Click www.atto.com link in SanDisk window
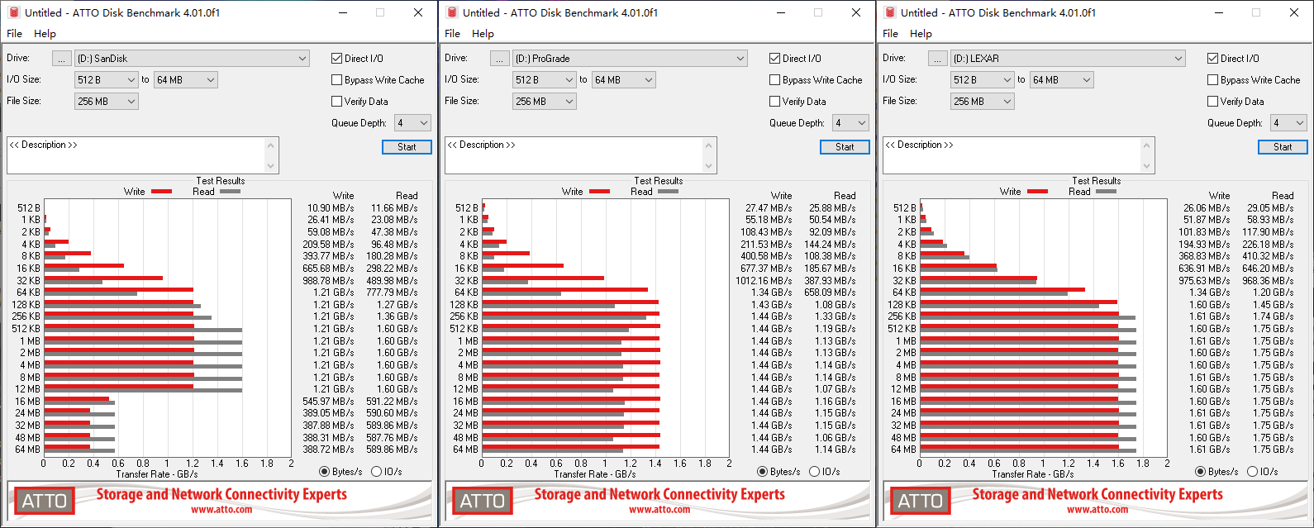Screen dimensions: 1314x528 point(221,510)
